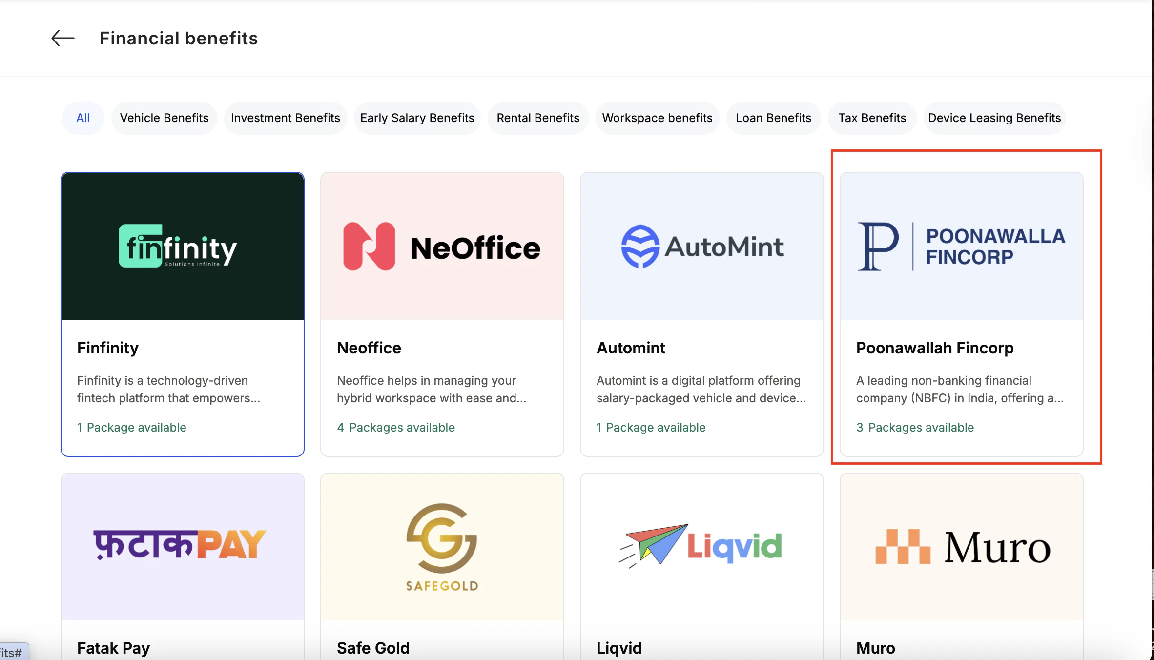Filter by Early Salary Benefits
Viewport: 1154px width, 660px height.
[x=417, y=118]
